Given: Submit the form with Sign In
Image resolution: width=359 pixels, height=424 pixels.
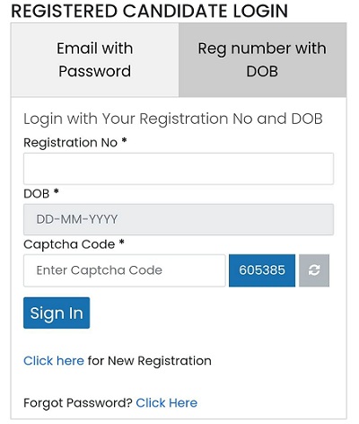Looking at the screenshot, I should pyautogui.click(x=57, y=313).
